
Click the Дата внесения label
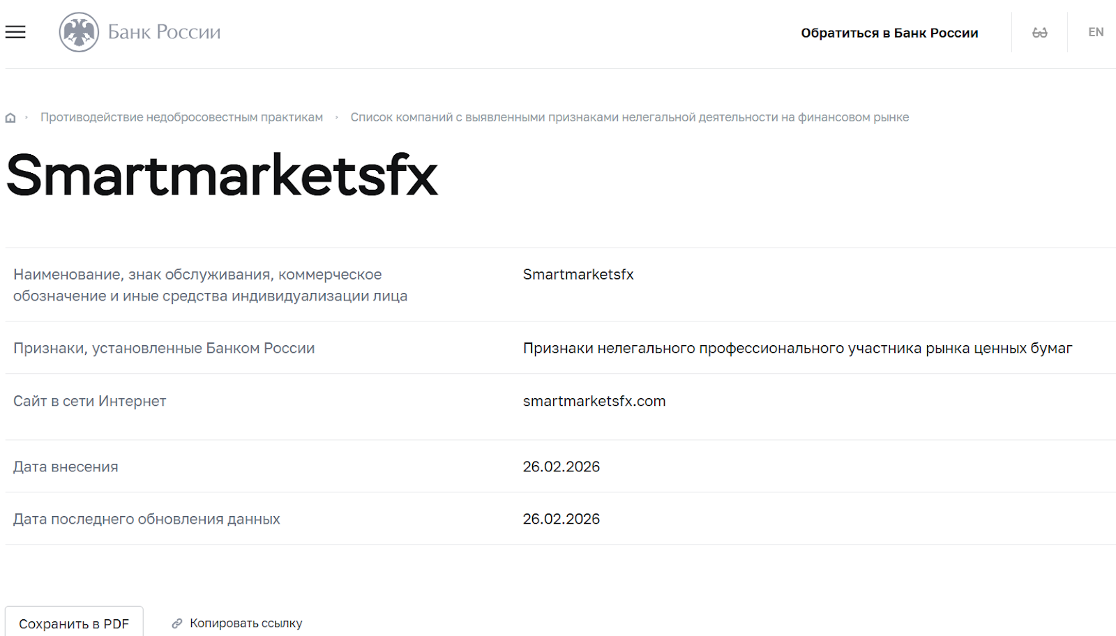coord(66,467)
